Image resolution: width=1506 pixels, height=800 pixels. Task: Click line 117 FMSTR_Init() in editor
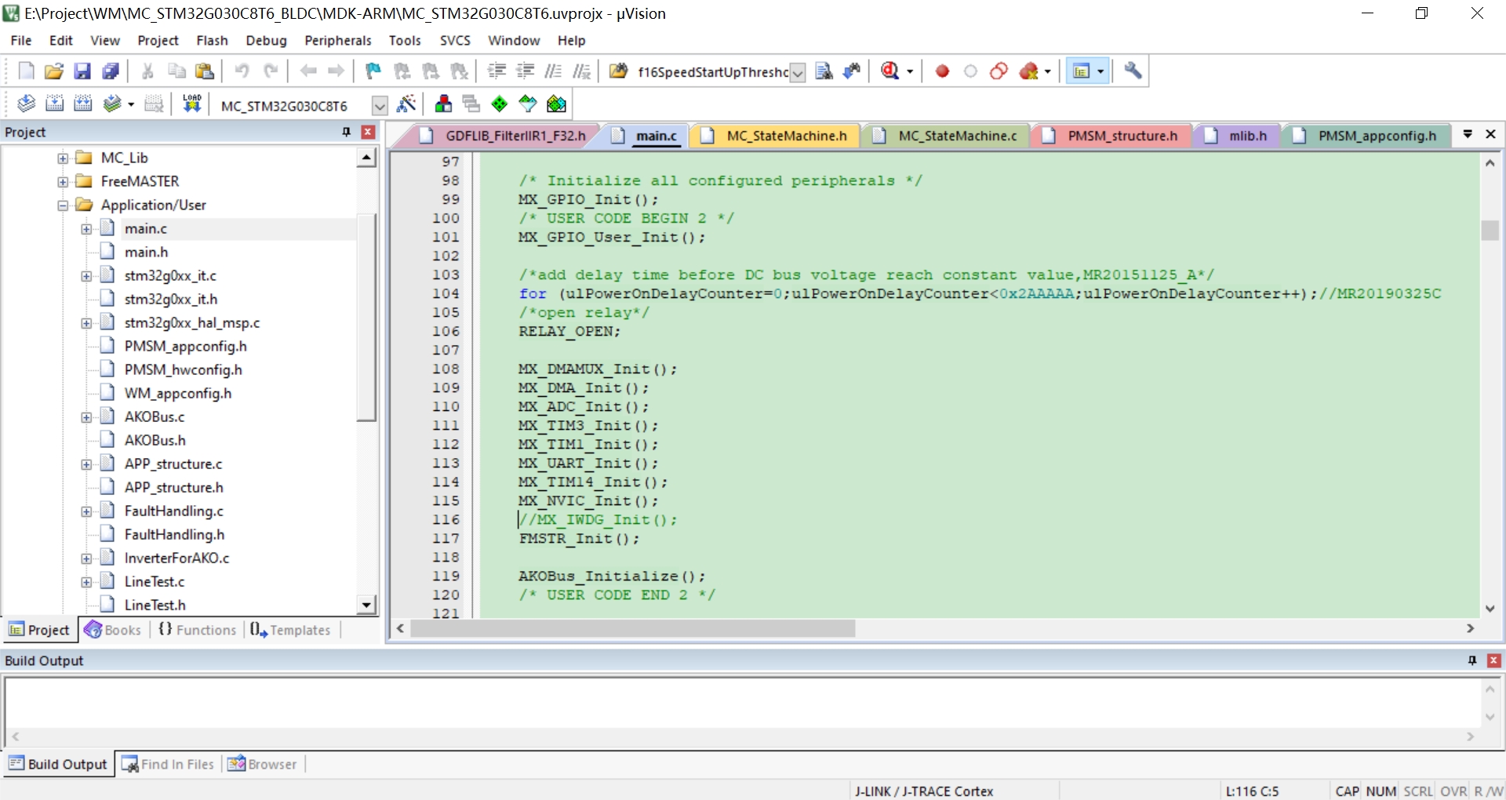pyautogui.click(x=579, y=539)
